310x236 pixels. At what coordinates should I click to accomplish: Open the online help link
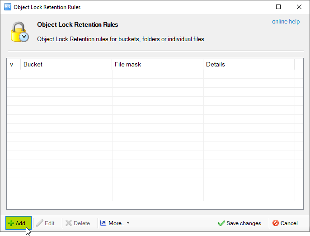[x=286, y=21]
